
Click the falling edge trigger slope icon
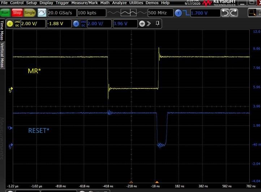[x=186, y=13]
